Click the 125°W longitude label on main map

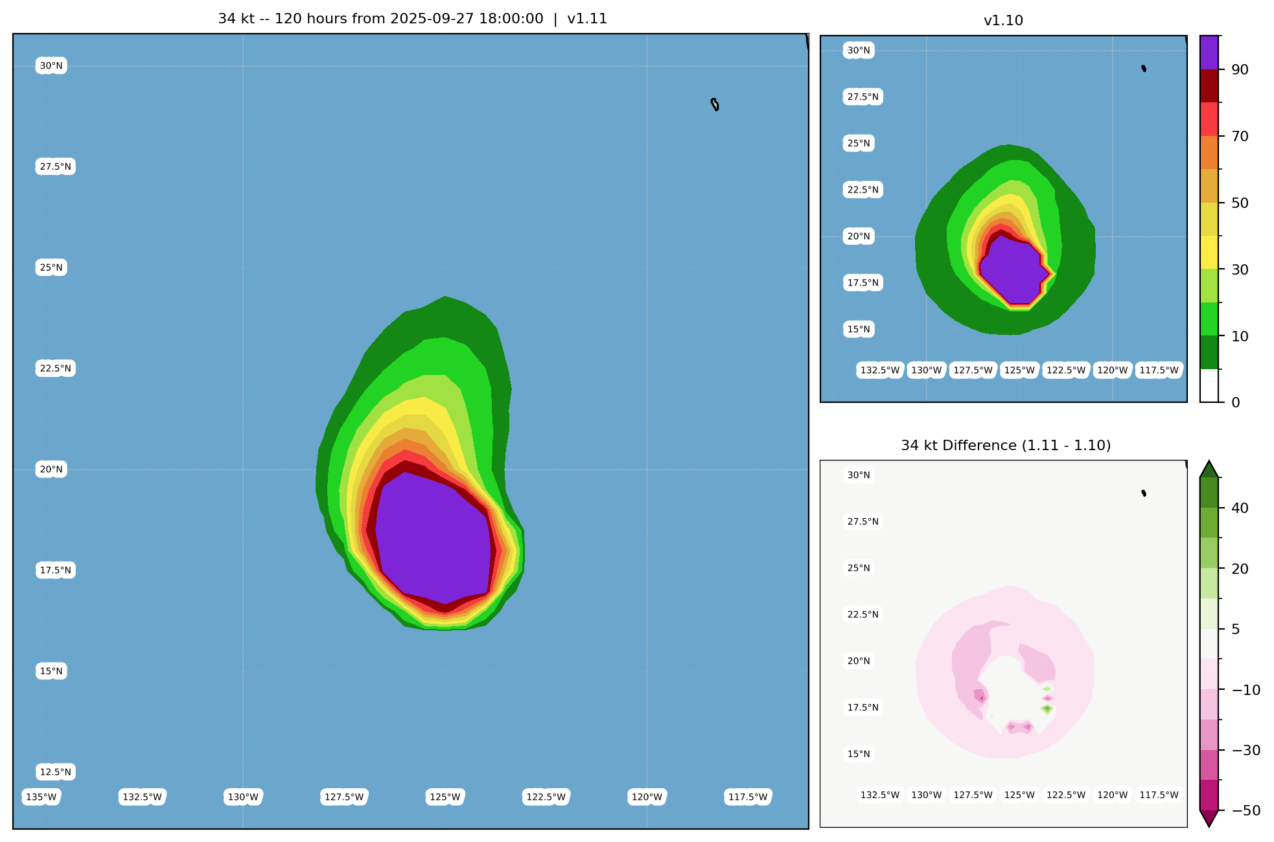click(445, 797)
